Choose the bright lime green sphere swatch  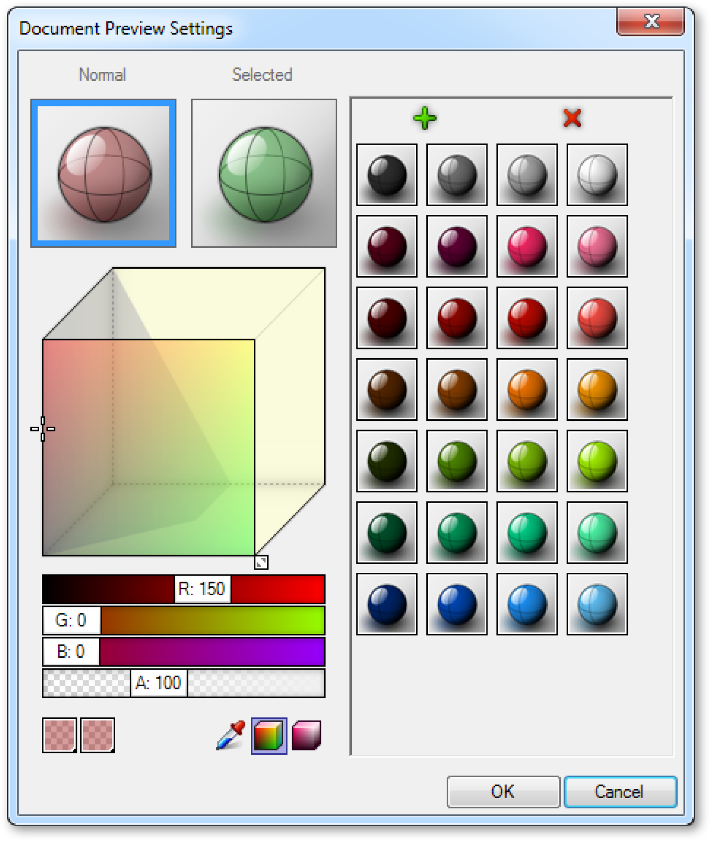(597, 461)
